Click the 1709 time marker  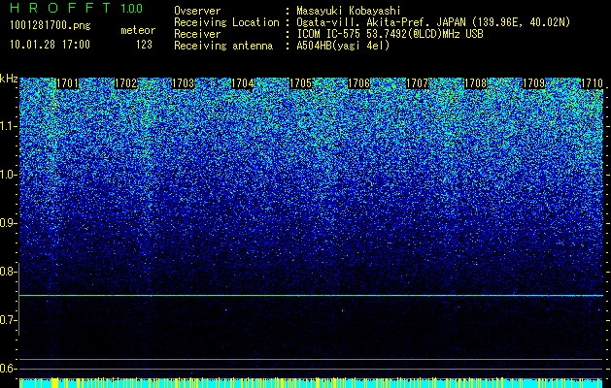(x=533, y=83)
